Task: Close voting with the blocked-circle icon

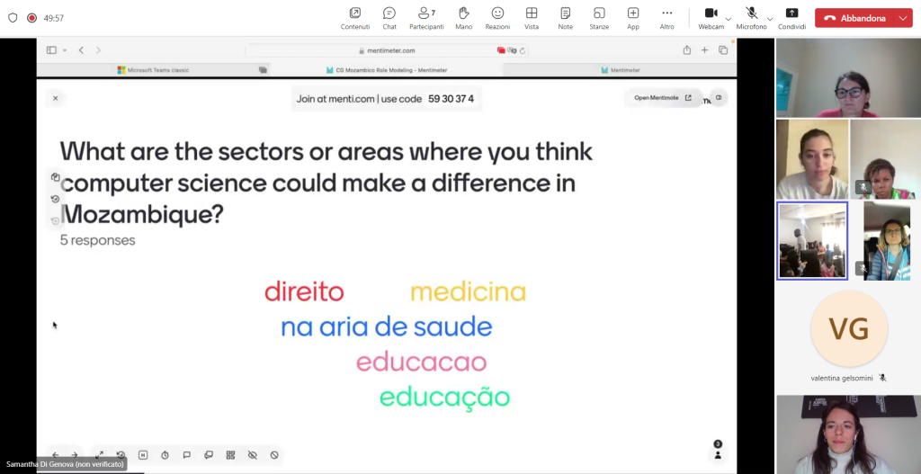Action: 274,454
